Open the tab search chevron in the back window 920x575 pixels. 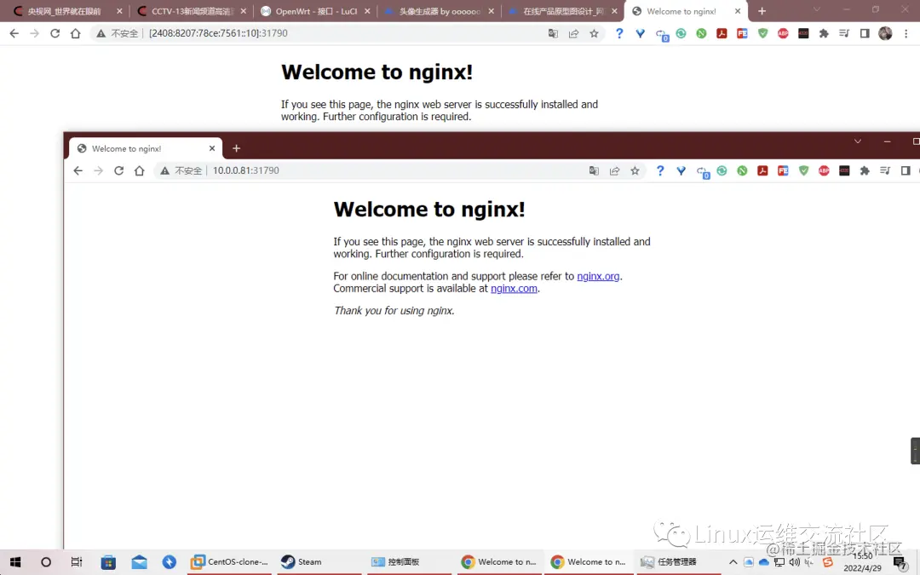(x=816, y=9)
